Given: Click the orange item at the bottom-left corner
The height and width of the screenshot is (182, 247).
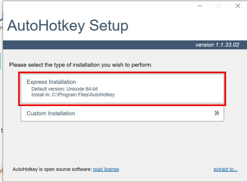Looking at the screenshot, I should click(x=1, y=170).
